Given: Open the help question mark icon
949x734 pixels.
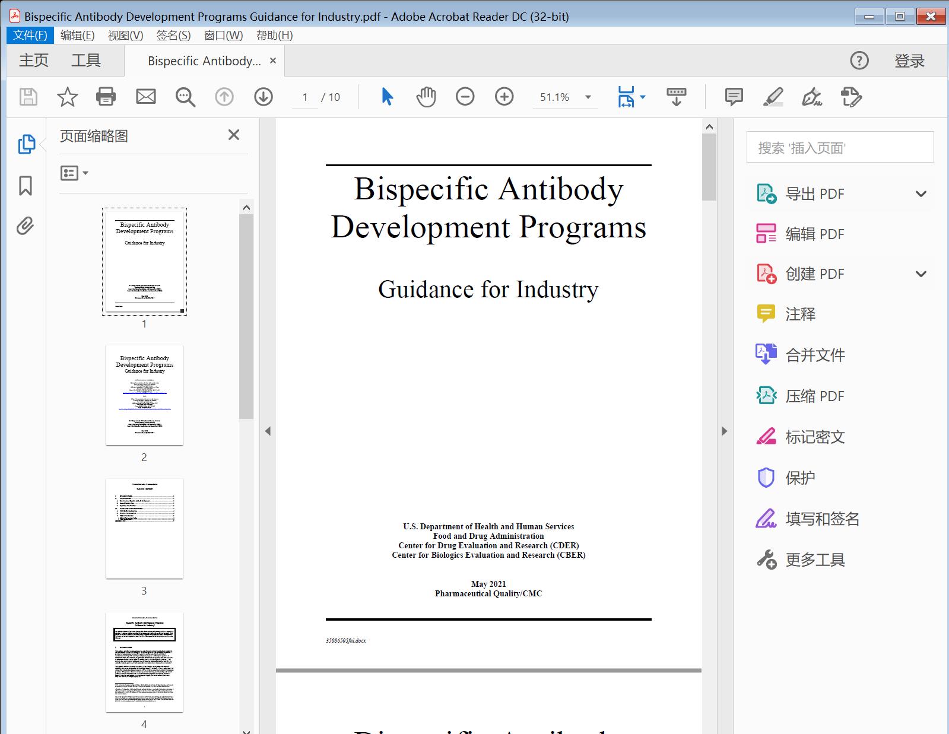Looking at the screenshot, I should pyautogui.click(x=859, y=61).
